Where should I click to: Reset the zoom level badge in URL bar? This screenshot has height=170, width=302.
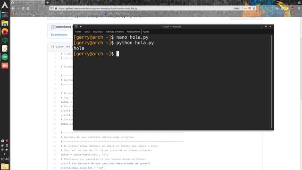click(236, 8)
